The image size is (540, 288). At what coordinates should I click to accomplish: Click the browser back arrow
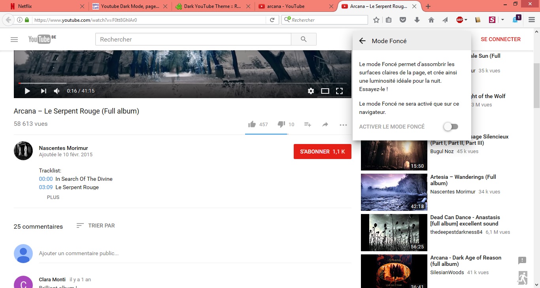(x=8, y=20)
